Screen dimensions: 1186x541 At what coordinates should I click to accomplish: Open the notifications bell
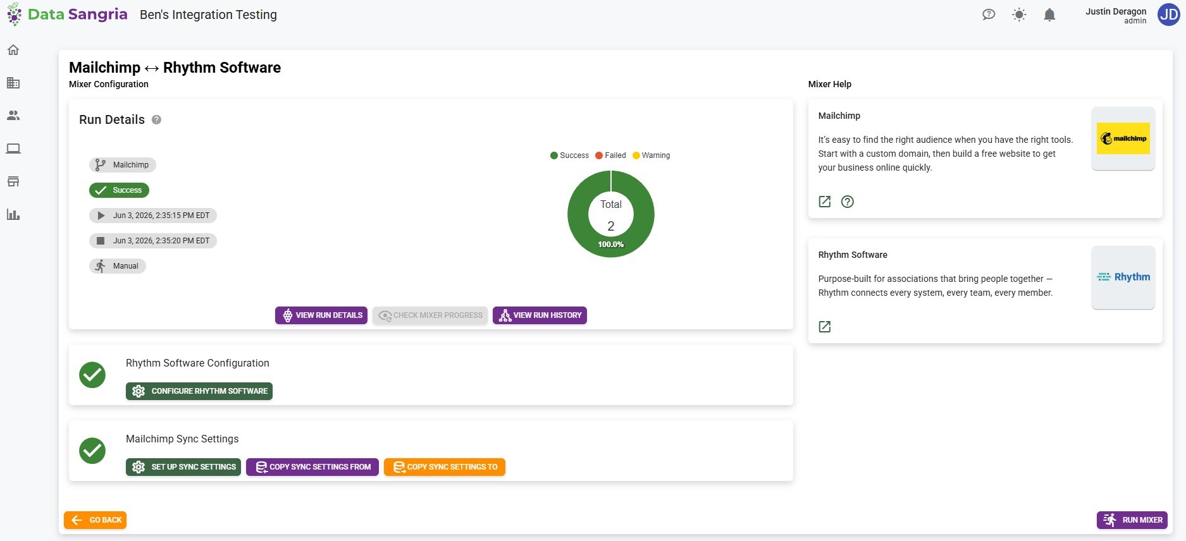[1049, 15]
